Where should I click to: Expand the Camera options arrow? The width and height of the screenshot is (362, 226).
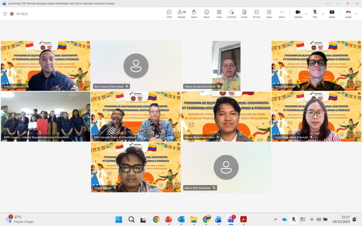click(306, 14)
